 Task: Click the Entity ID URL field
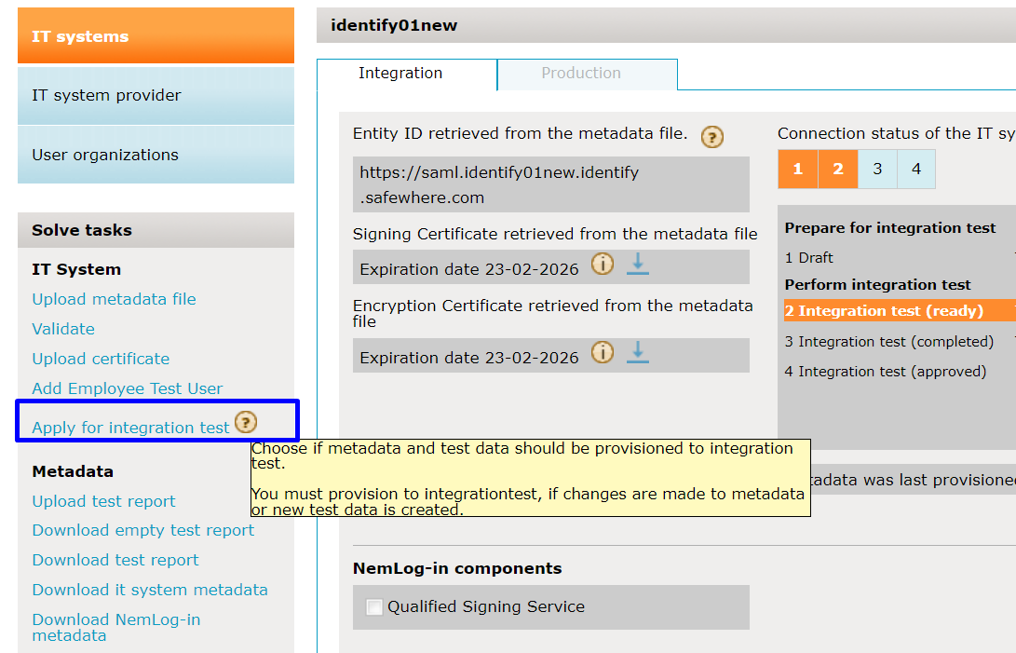coord(550,184)
